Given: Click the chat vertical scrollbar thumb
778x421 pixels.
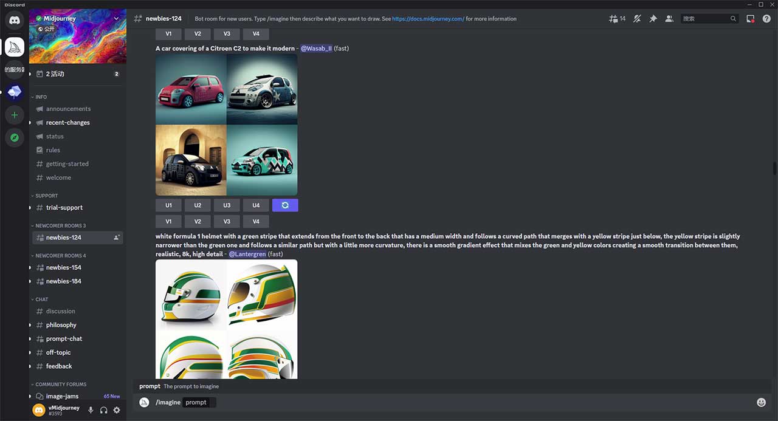Looking at the screenshot, I should [x=774, y=168].
